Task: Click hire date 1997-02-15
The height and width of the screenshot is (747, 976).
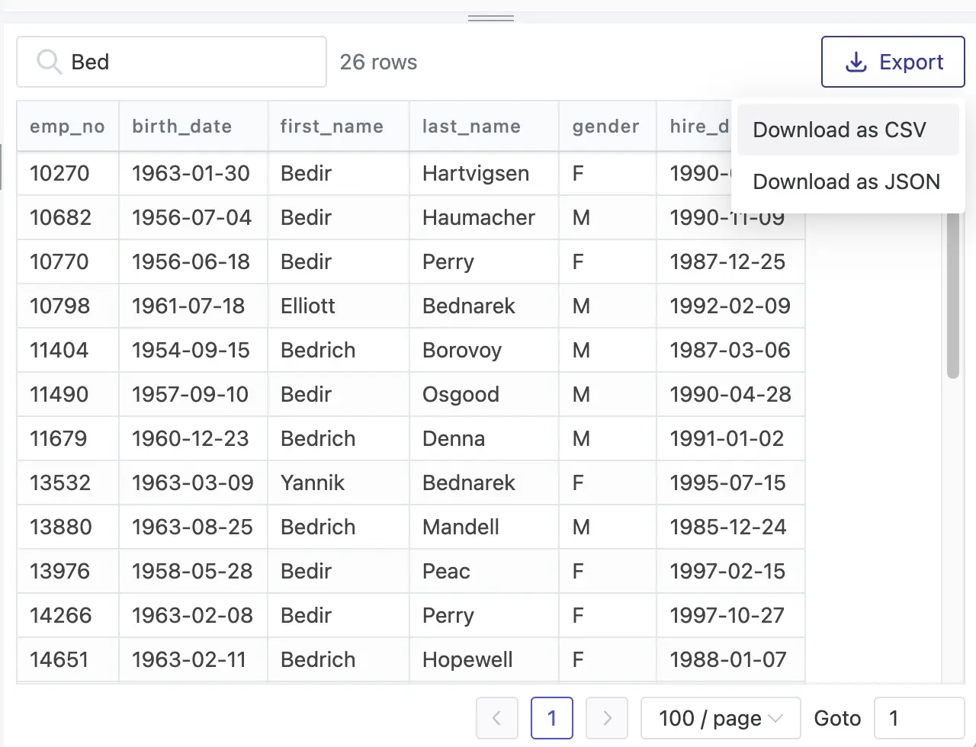Action: (x=727, y=571)
